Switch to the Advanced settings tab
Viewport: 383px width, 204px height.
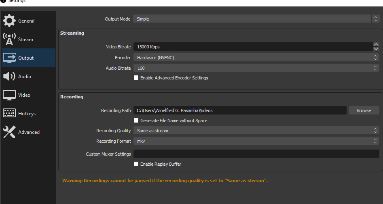pos(28,132)
